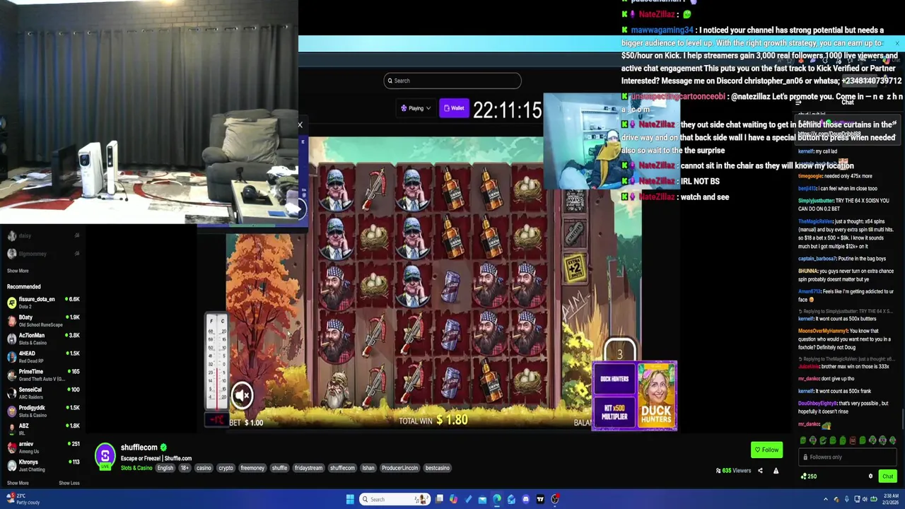Viewport: 905px width, 509px height.
Task: Open chat settings gear icon
Action: click(x=870, y=476)
